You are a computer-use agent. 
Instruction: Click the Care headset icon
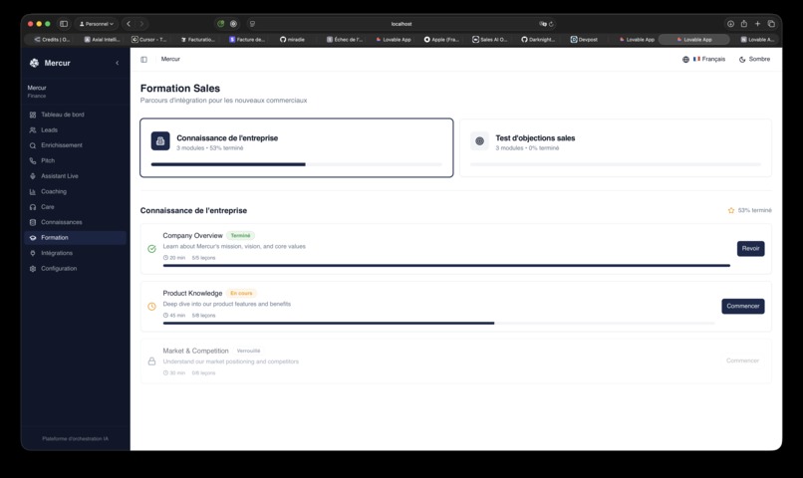pyautogui.click(x=33, y=207)
